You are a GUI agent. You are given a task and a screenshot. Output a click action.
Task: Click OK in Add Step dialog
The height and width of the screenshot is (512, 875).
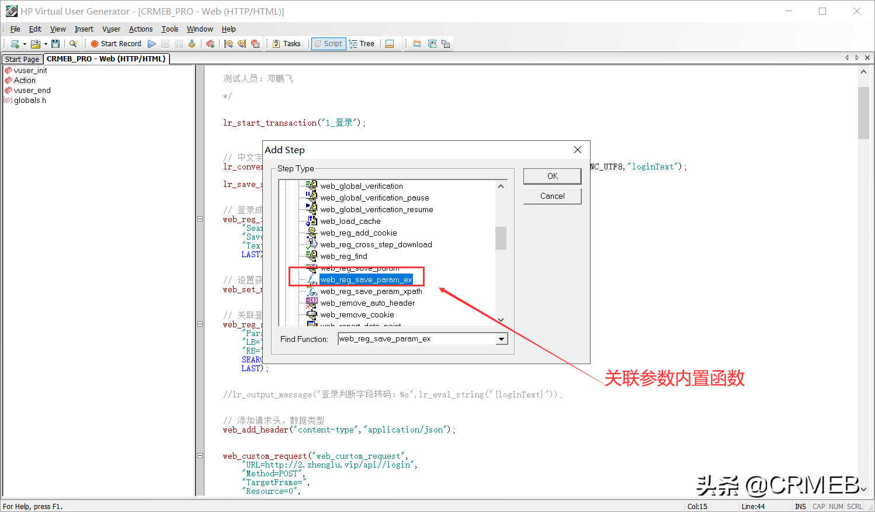(553, 176)
